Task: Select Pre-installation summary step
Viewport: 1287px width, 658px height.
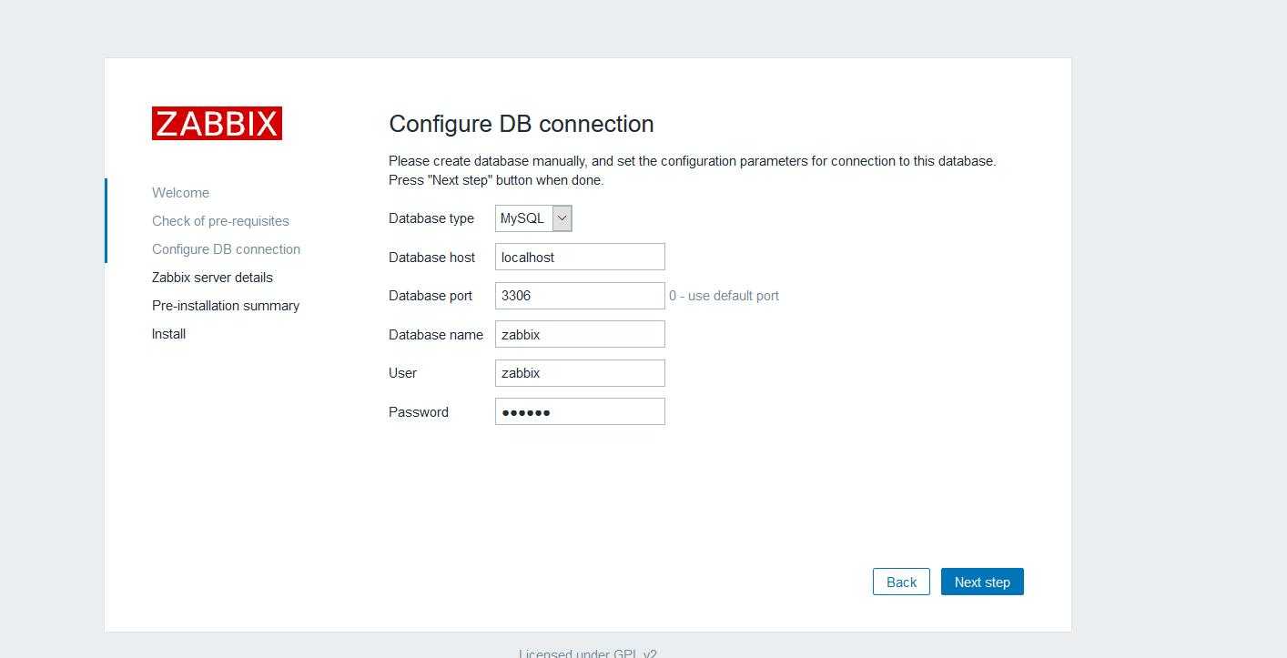Action: (226, 306)
